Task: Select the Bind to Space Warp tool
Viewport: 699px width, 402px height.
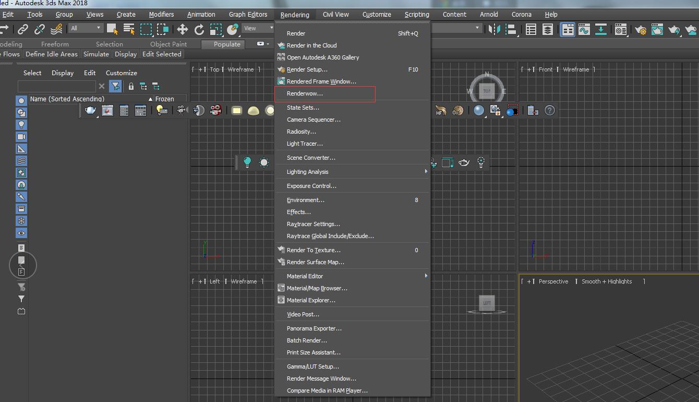Action: pyautogui.click(x=56, y=29)
